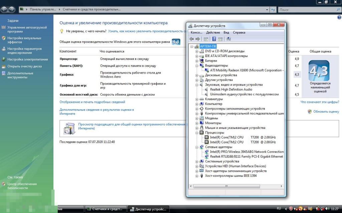342x213 pixels.
Task: Open the Консоль menu in Device Manager
Action: [196, 32]
